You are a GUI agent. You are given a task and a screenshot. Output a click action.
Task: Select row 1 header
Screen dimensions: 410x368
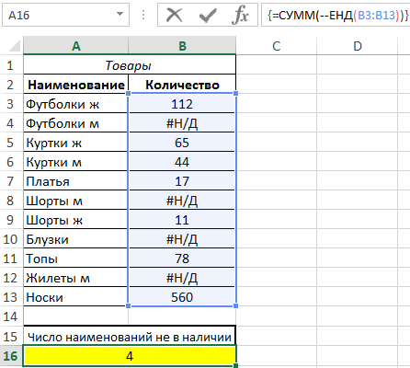[11, 65]
